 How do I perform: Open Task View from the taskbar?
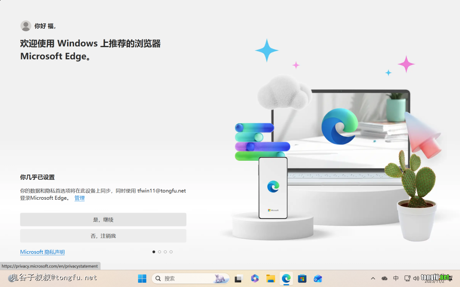(x=239, y=278)
